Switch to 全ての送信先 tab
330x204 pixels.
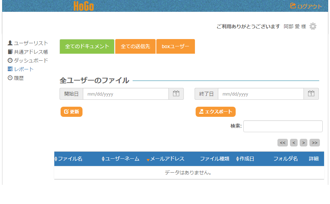[x=135, y=46]
